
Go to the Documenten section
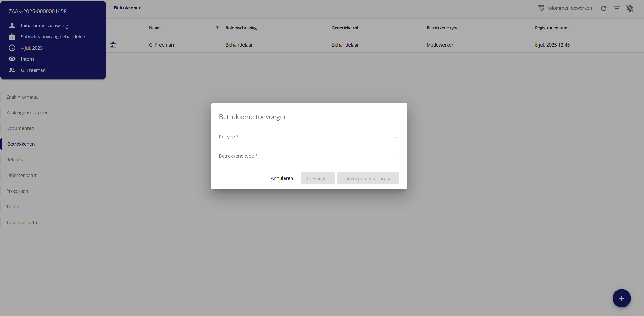click(x=20, y=128)
